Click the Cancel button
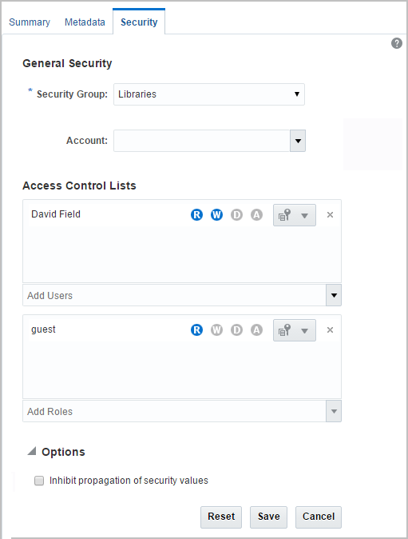The image size is (408, 539). coord(319,517)
